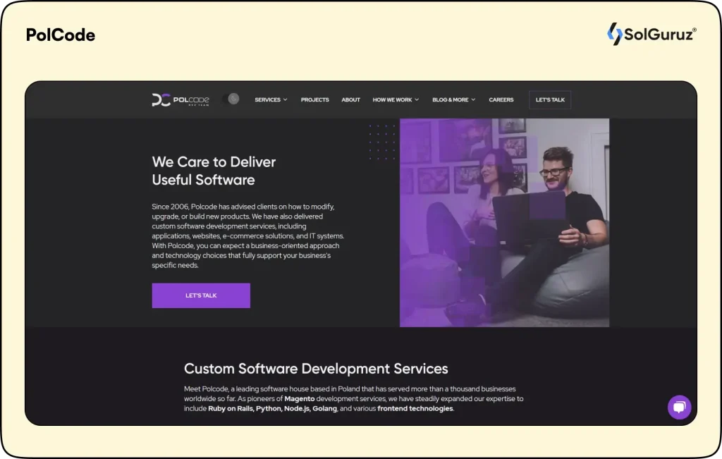Click the Ruby on Rails text

231,409
